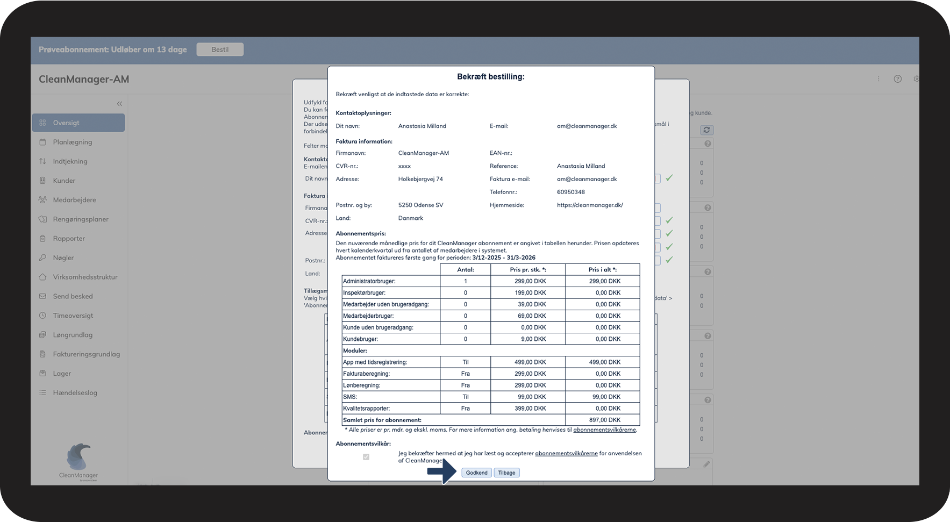Viewport: 950px width, 522px height.
Task: Click the unit price '399,00 DKK'
Action: click(530, 409)
